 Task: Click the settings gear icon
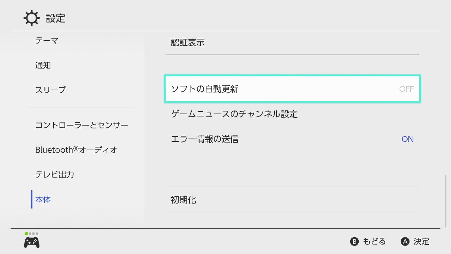coord(31,18)
